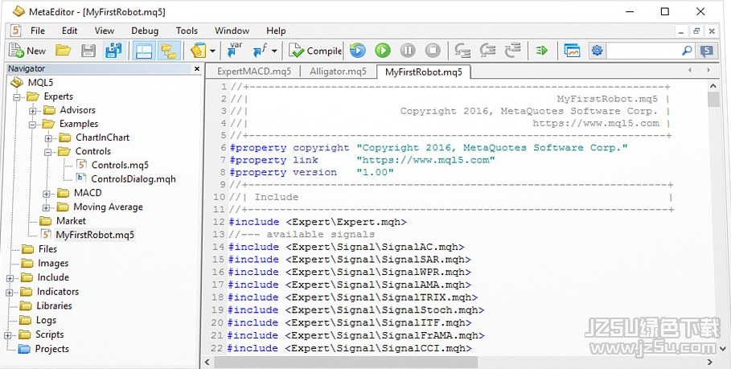
Task: Collapse the Examples folder
Action: [x=33, y=125]
